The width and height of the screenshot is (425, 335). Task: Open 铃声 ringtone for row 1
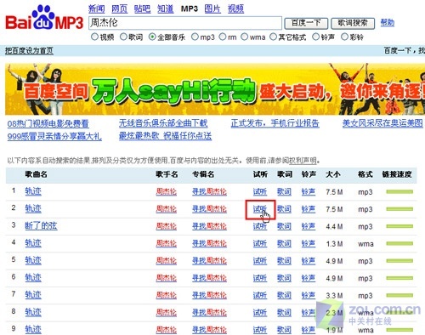pyautogui.click(x=309, y=192)
